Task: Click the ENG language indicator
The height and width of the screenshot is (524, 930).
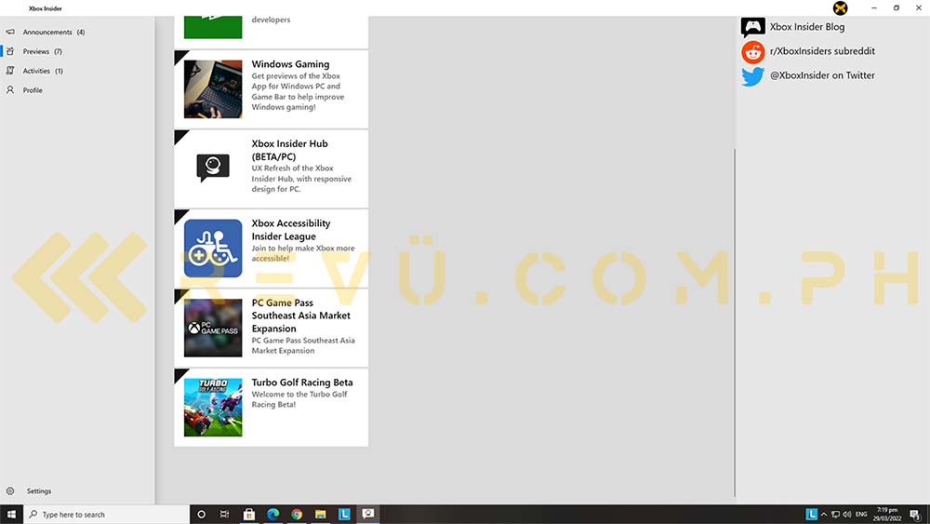Action: click(x=861, y=514)
